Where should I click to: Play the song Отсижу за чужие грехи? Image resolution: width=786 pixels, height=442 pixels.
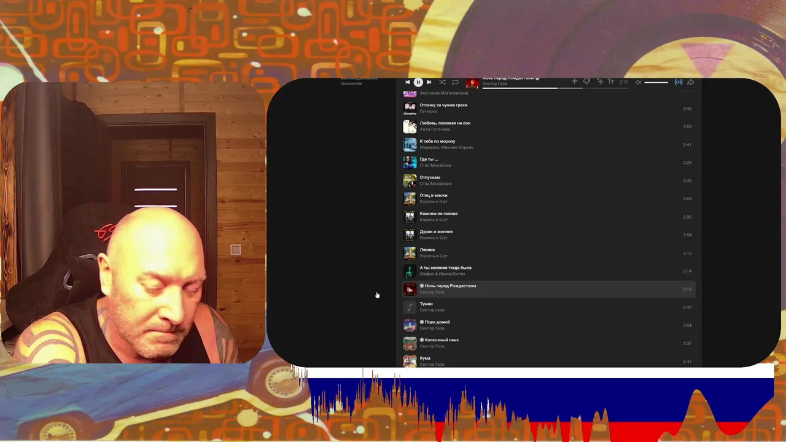pyautogui.click(x=443, y=105)
